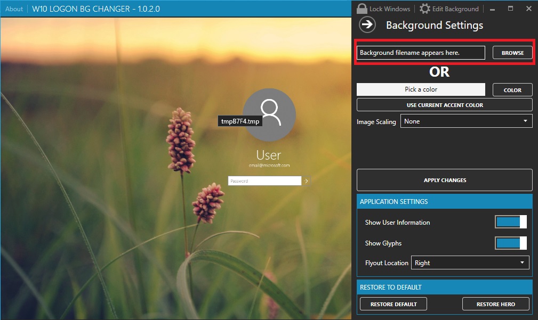
Task: Click the Lock Windows label
Action: pos(390,9)
